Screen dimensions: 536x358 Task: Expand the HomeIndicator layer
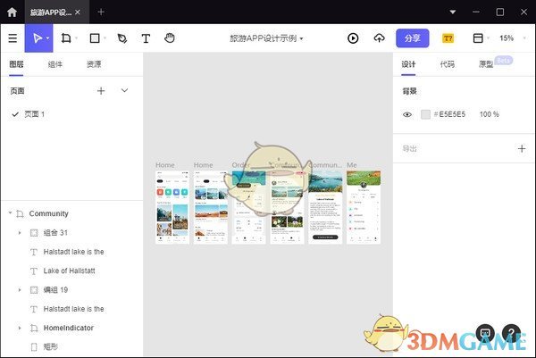[20, 328]
